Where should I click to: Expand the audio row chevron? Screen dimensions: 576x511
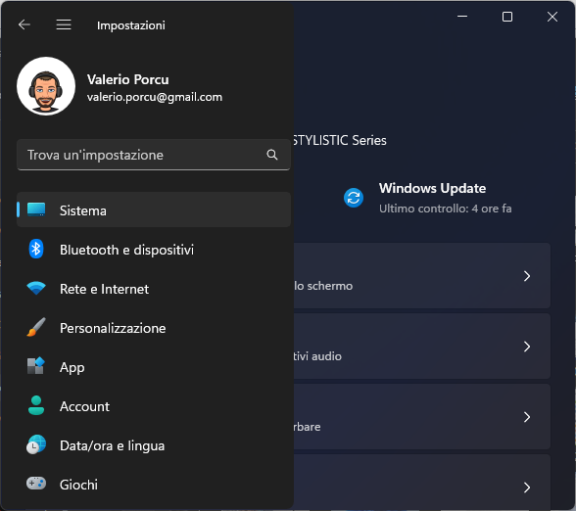(x=527, y=347)
